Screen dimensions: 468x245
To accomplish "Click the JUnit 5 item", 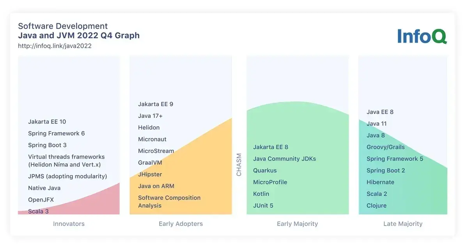I will coord(263,206).
